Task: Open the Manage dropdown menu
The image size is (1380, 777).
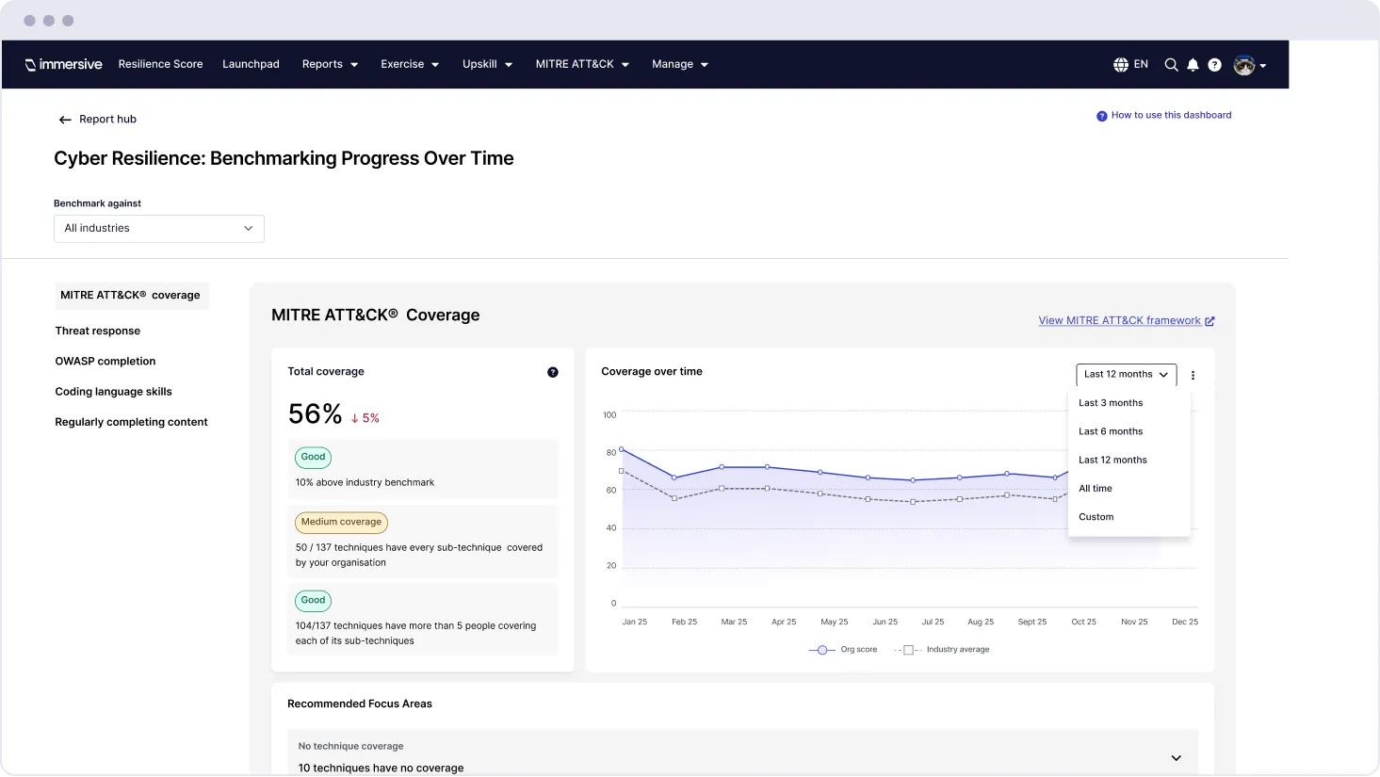Action: 680,64
